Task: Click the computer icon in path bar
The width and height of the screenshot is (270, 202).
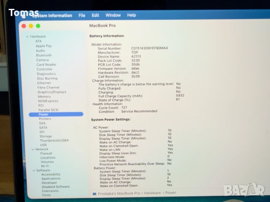Action: pos(94,194)
